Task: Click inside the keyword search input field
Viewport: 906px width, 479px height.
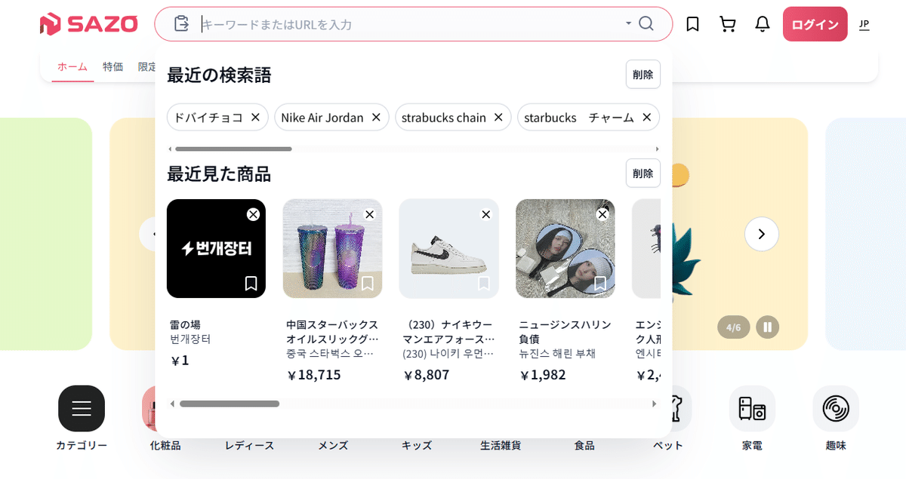Action: click(377, 23)
